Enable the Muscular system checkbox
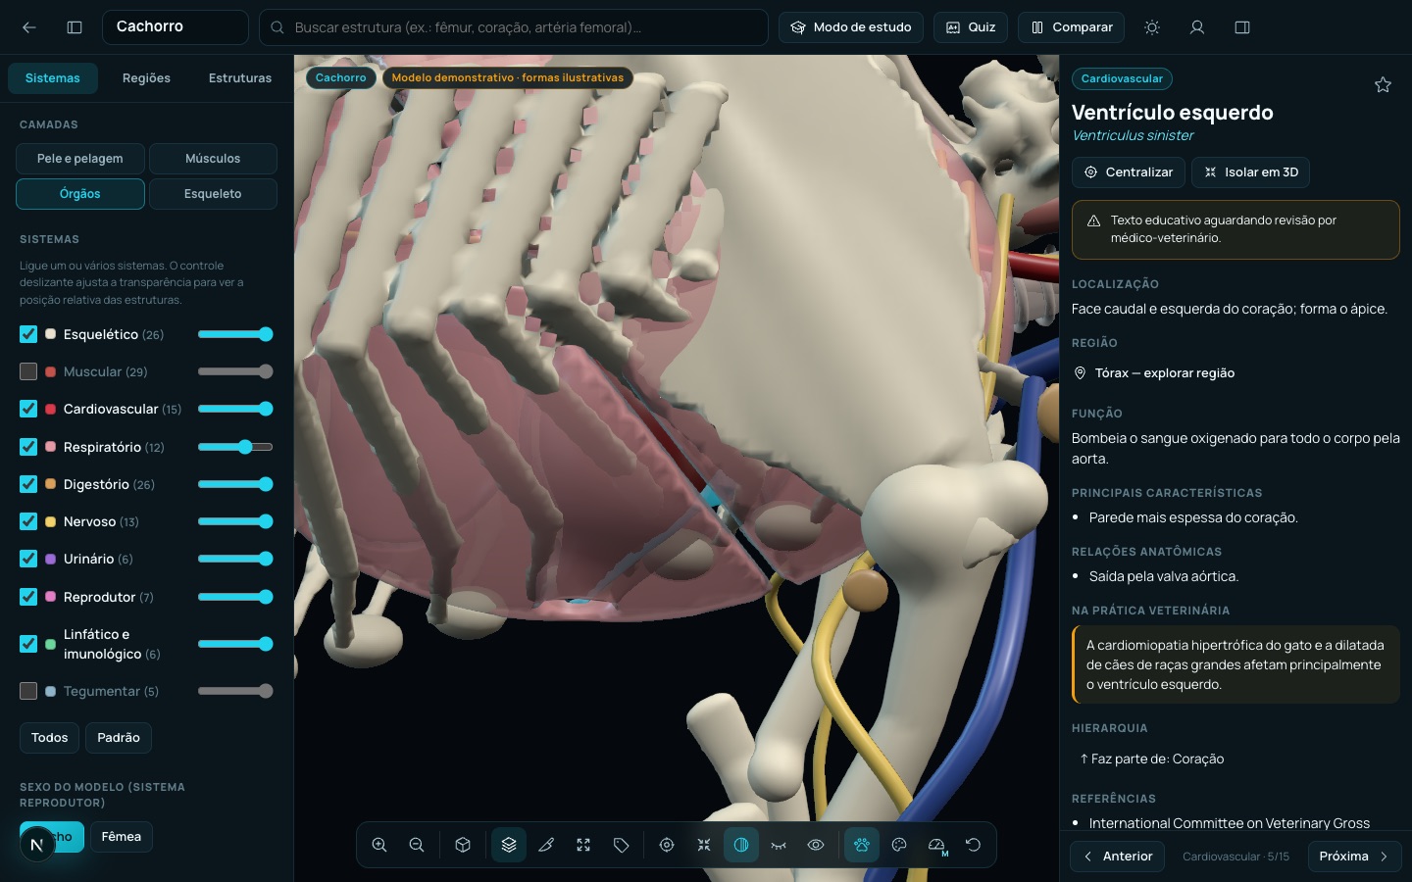The height and width of the screenshot is (882, 1412). tap(28, 371)
